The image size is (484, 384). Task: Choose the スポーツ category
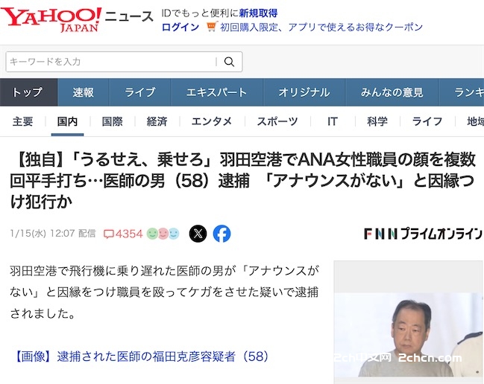(x=277, y=121)
